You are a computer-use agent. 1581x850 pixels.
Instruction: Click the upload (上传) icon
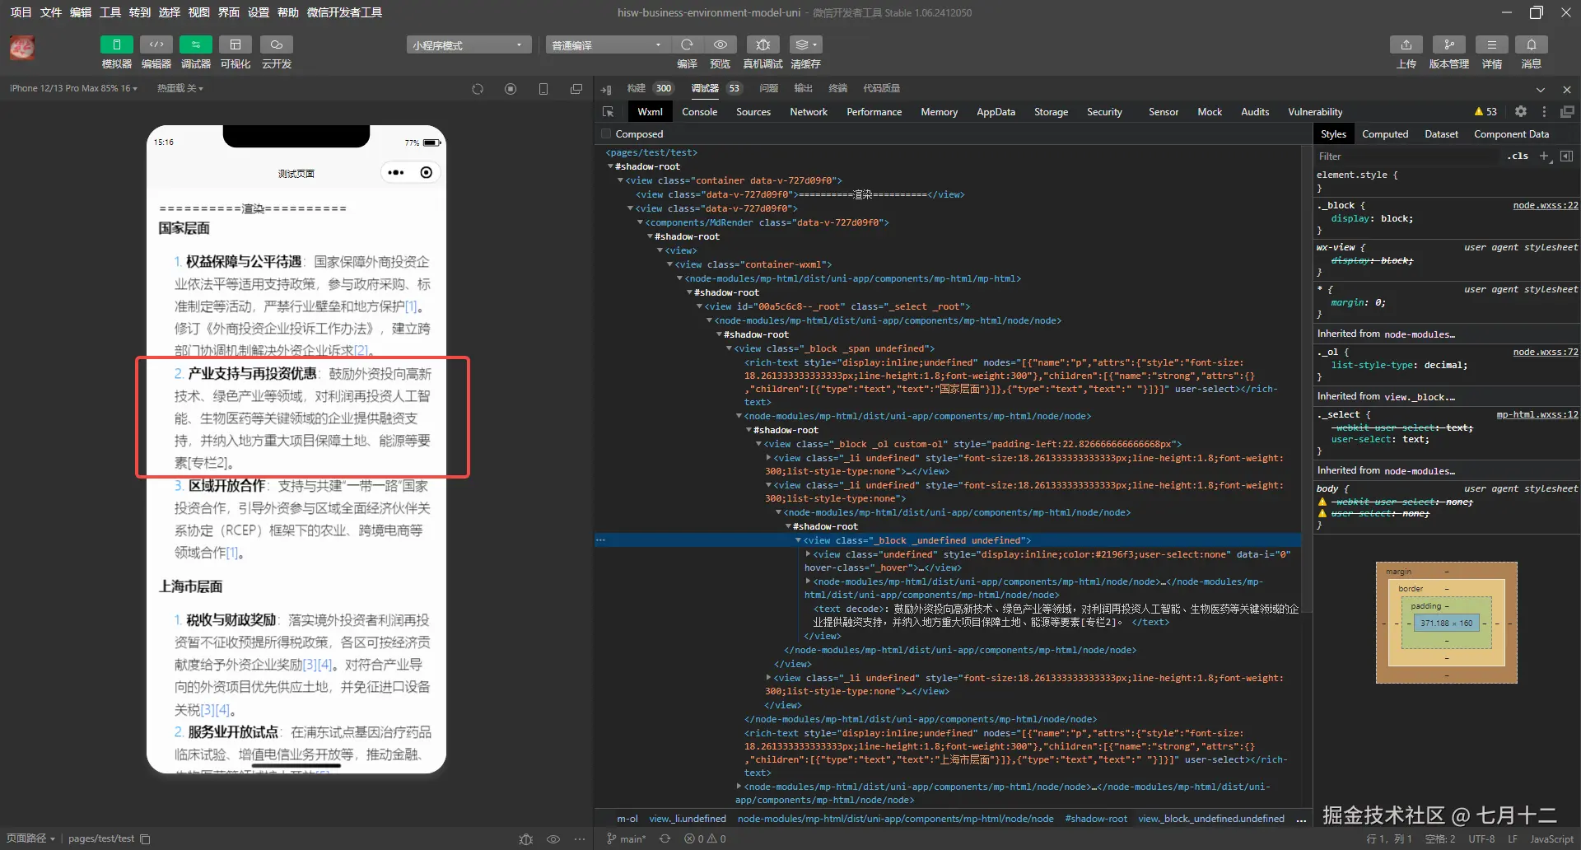(x=1406, y=44)
